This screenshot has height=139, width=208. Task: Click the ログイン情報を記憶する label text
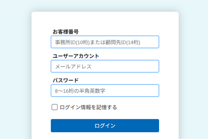coord(88,107)
